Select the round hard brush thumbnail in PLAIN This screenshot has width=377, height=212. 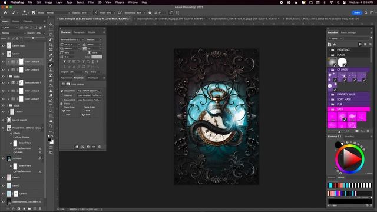342,62
